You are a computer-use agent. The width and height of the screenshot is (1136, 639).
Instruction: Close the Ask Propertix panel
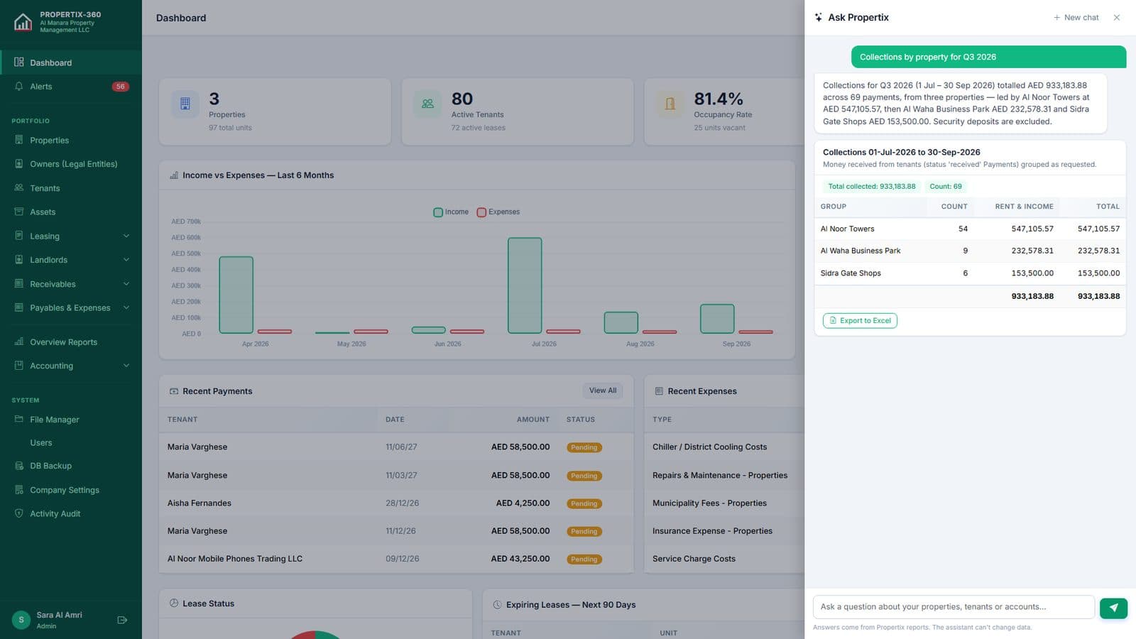(x=1117, y=18)
